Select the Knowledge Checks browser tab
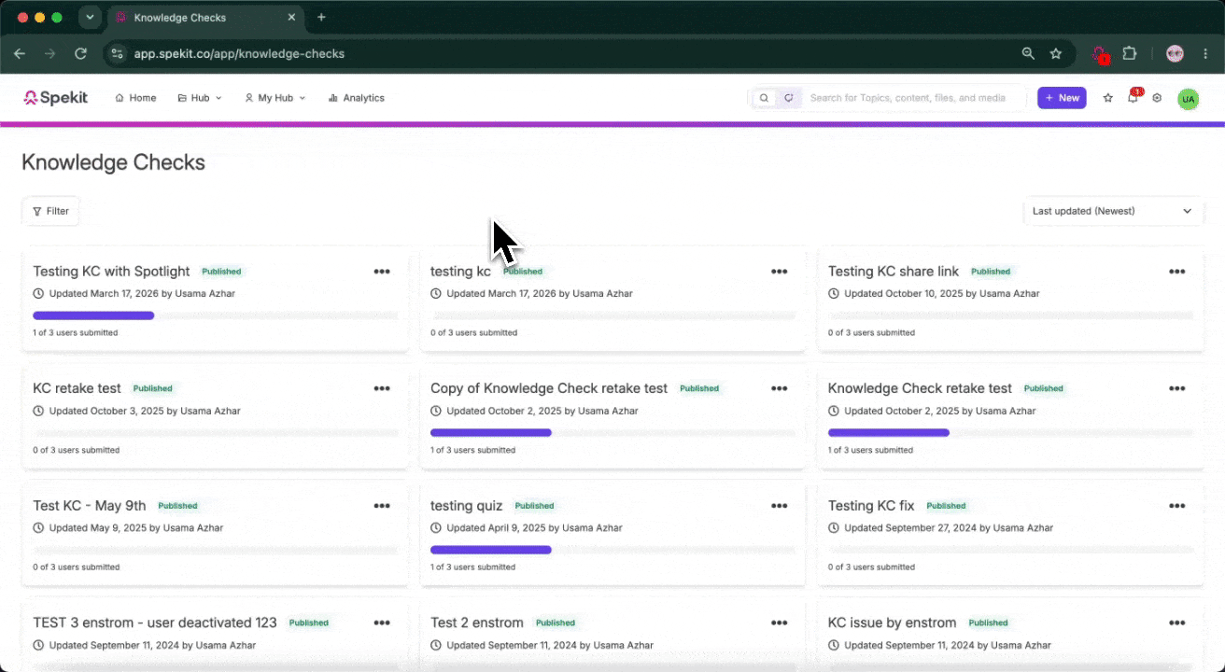Image resolution: width=1225 pixels, height=672 pixels. pos(205,17)
